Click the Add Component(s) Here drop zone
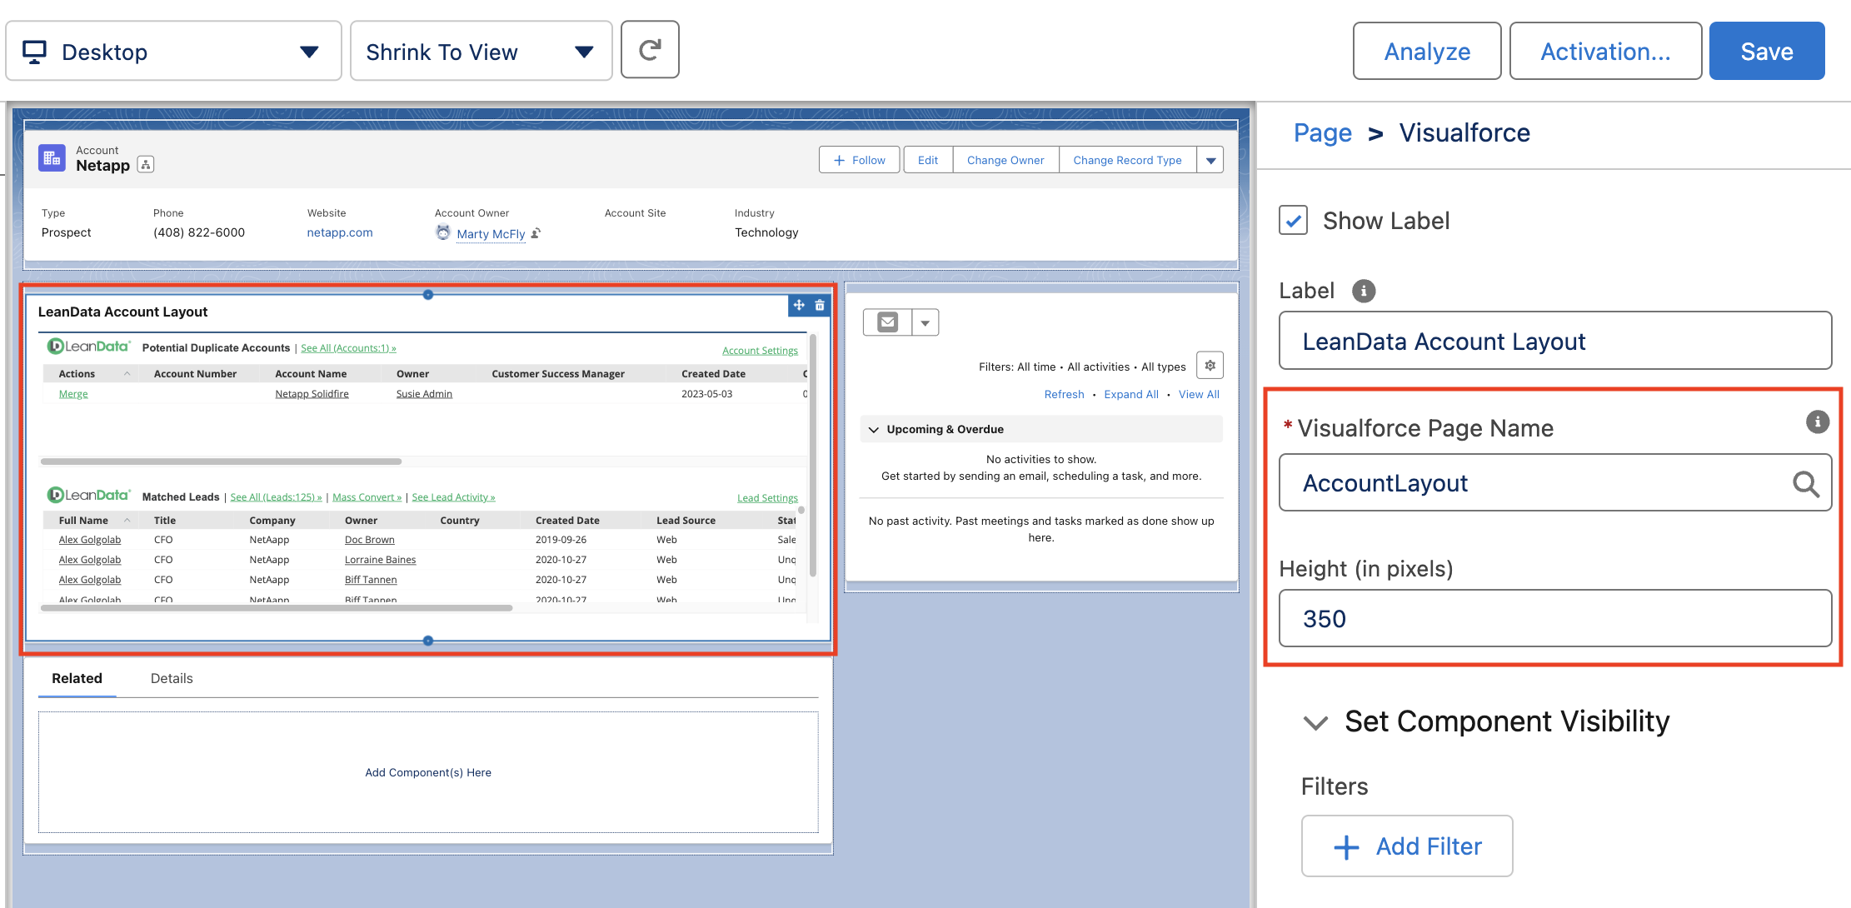 pyautogui.click(x=428, y=772)
